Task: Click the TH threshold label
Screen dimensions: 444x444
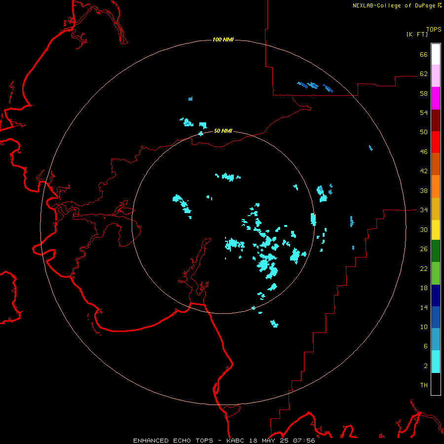Action: [424, 385]
